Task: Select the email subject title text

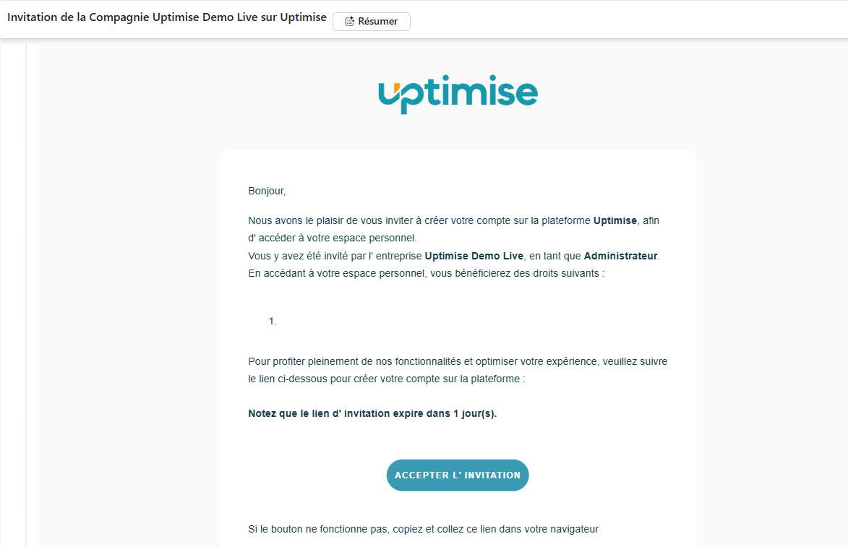Action: [x=166, y=17]
